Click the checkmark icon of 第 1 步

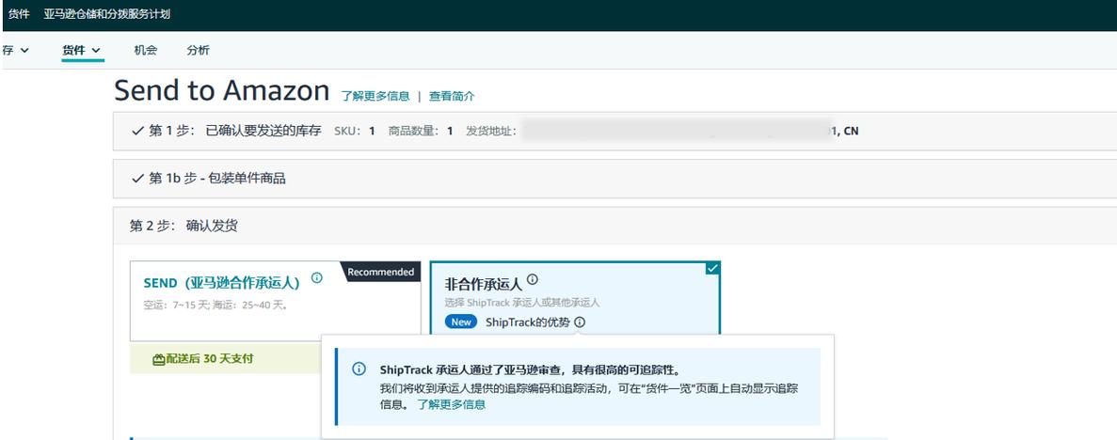coord(137,131)
